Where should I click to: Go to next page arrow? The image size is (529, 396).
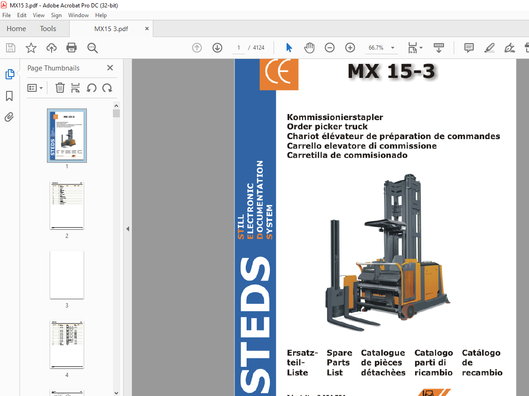pos(217,48)
